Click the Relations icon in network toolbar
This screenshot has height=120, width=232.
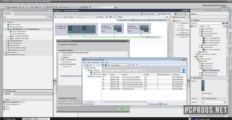[97, 17]
